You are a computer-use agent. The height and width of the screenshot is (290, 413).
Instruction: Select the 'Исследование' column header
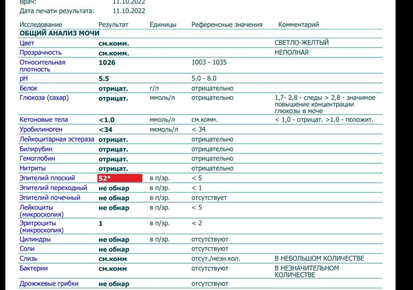41,25
